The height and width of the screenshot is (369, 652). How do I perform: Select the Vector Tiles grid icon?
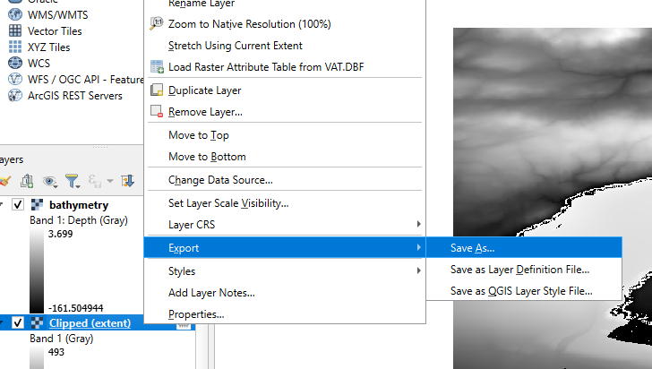point(15,31)
